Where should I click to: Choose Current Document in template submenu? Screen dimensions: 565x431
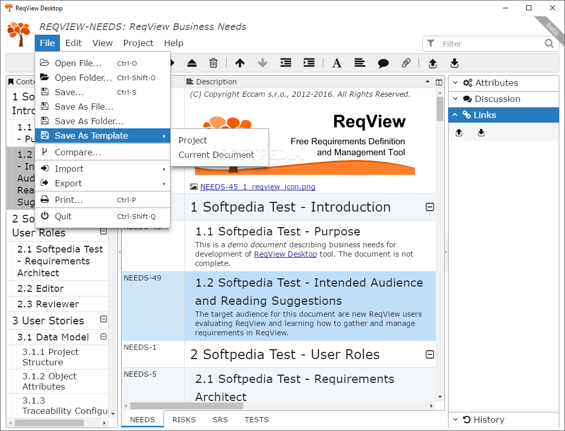pyautogui.click(x=220, y=155)
